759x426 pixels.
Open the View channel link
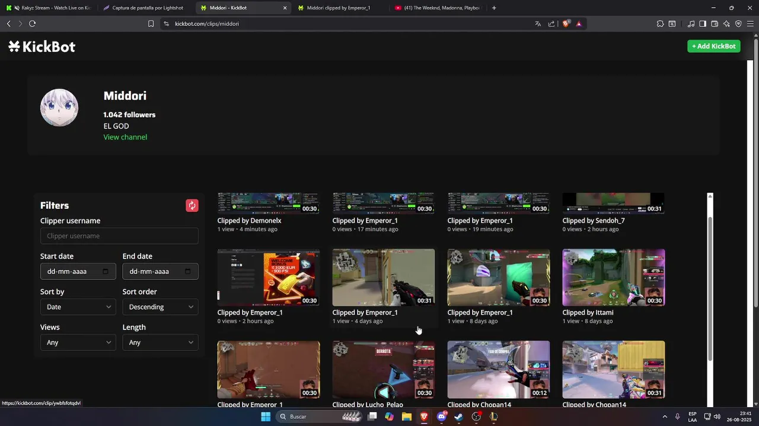(125, 137)
